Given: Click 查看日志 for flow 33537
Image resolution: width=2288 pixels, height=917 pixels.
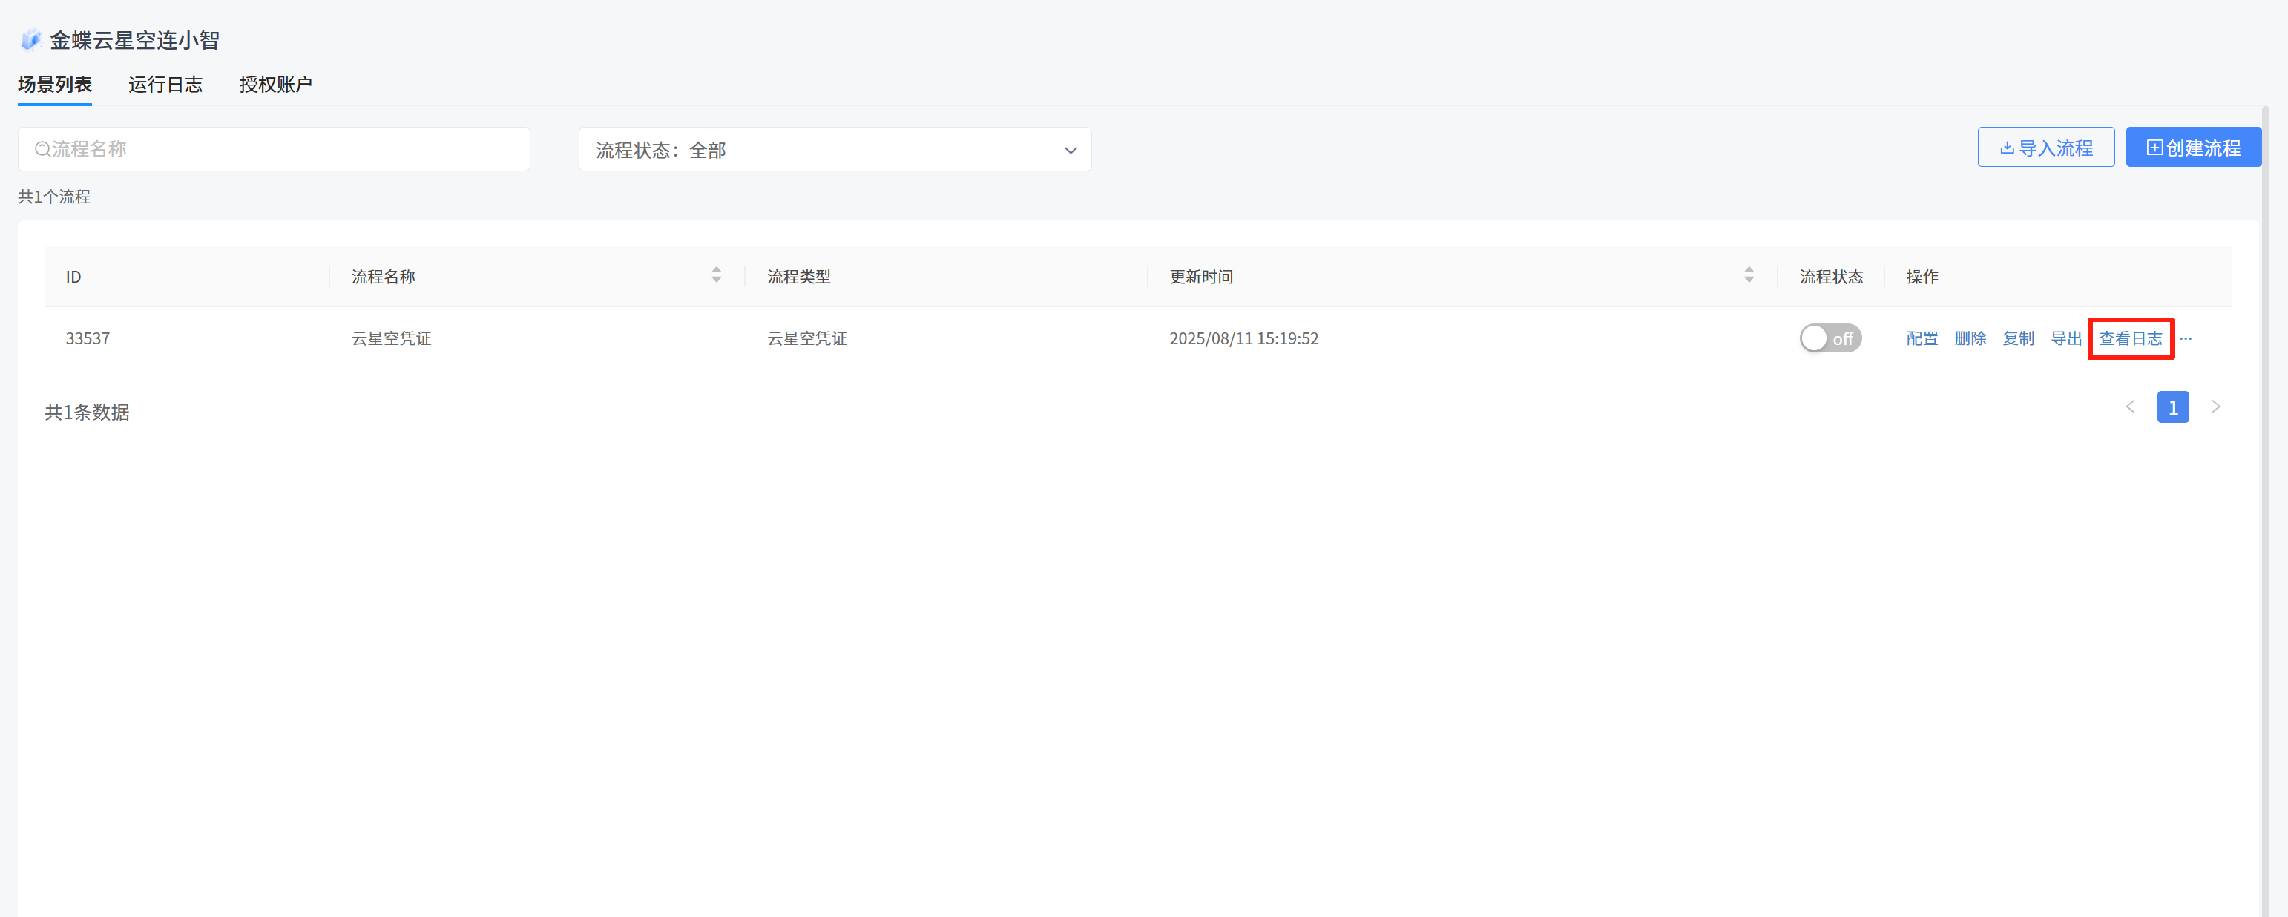Looking at the screenshot, I should click(2130, 338).
